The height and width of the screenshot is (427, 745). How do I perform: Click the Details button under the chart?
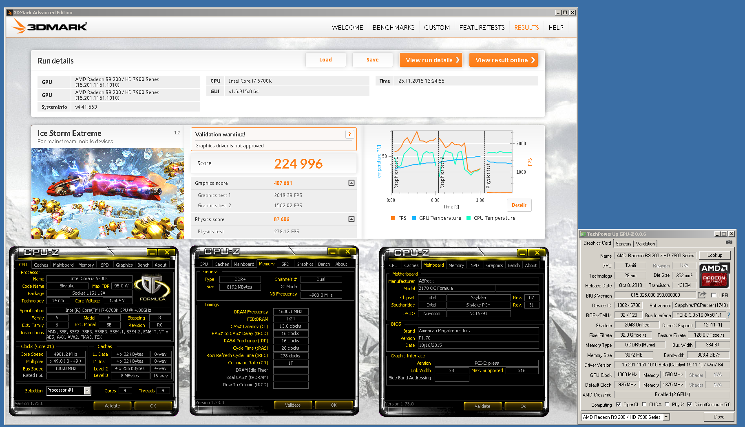coord(519,205)
